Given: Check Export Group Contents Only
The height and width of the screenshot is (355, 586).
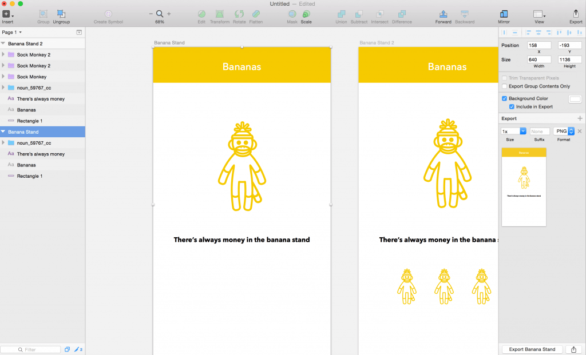Looking at the screenshot, I should tap(504, 86).
